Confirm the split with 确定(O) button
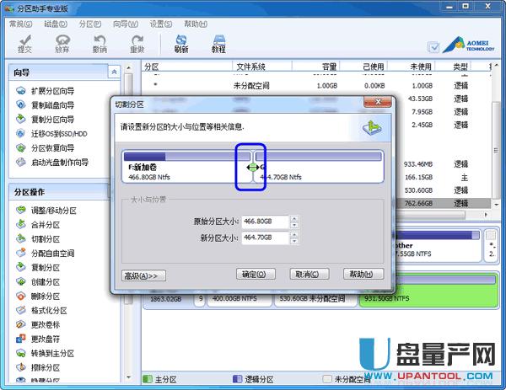The height and width of the screenshot is (390, 506). click(x=256, y=275)
